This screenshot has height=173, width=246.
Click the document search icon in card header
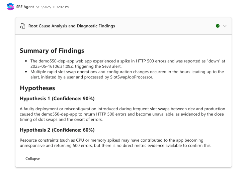click(23, 26)
